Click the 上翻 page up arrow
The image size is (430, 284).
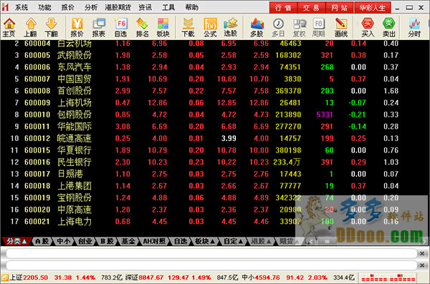[x=30, y=27]
